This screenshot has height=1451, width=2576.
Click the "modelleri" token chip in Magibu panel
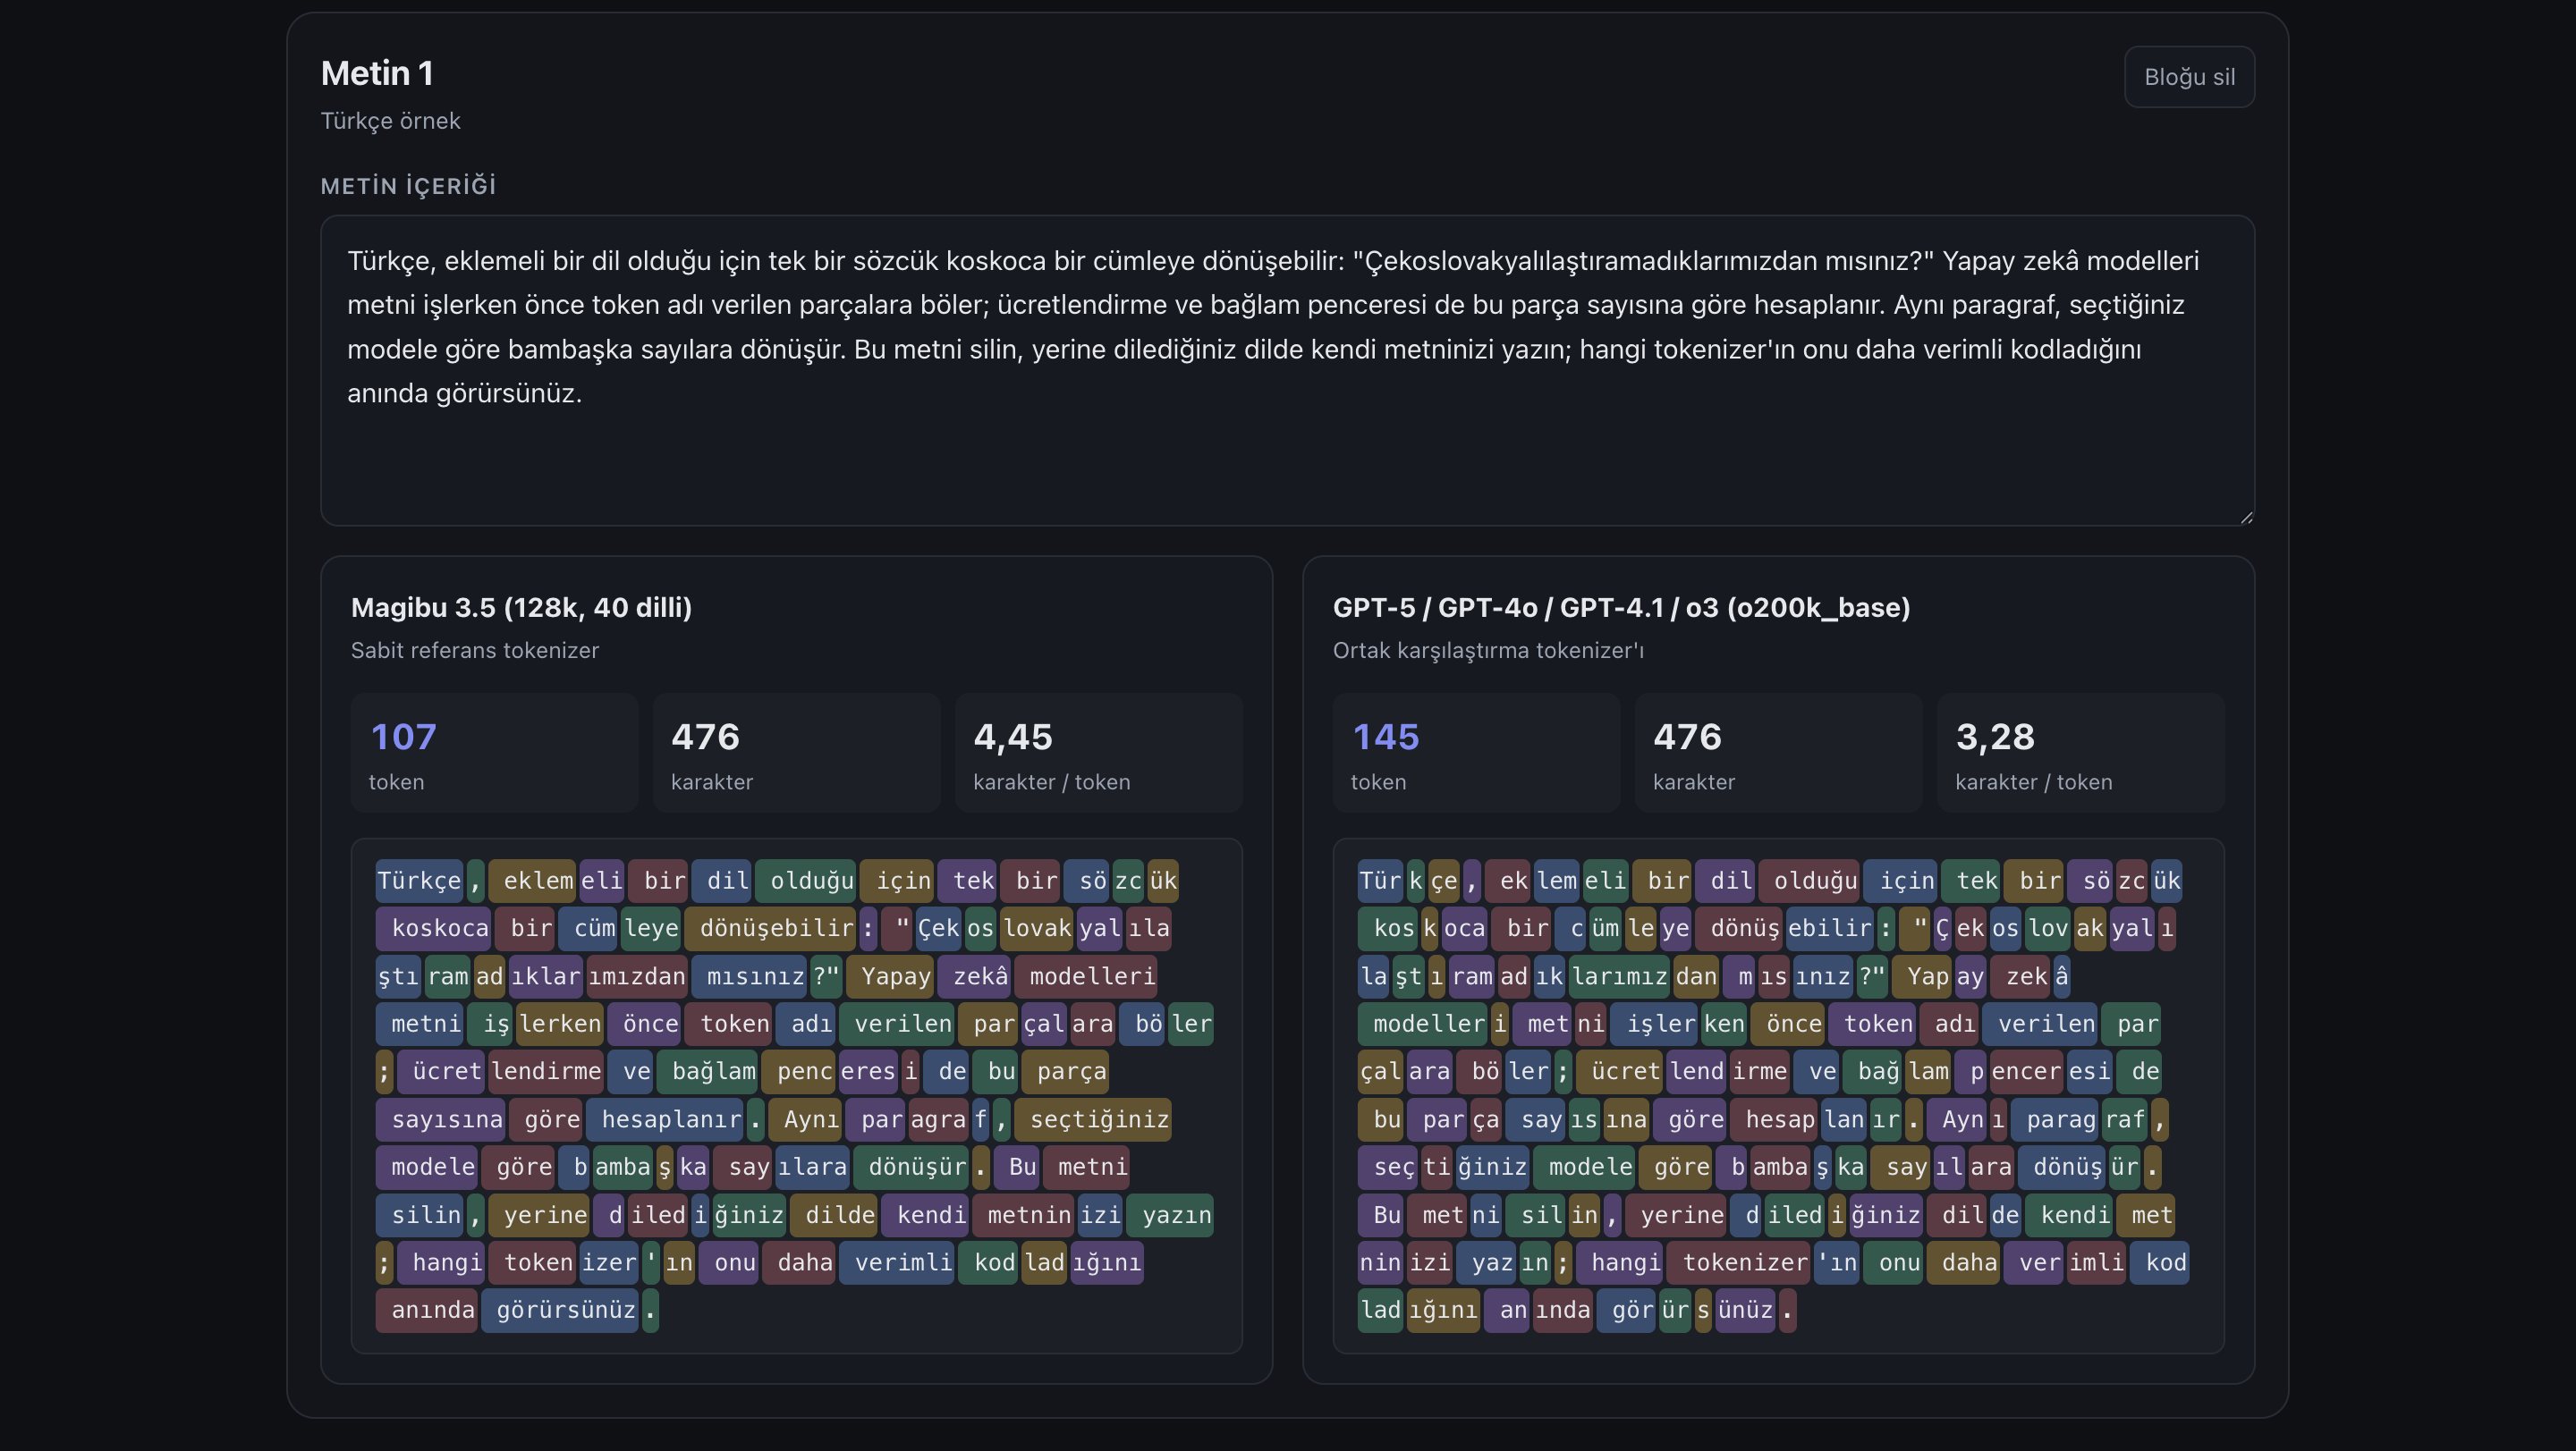1085,976
